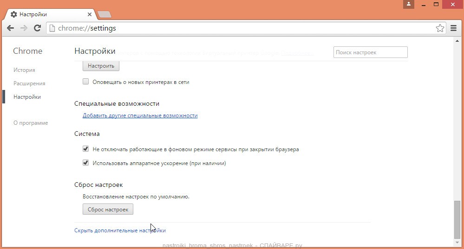
Task: Focus the Поиск настроек field
Action: tap(371, 52)
